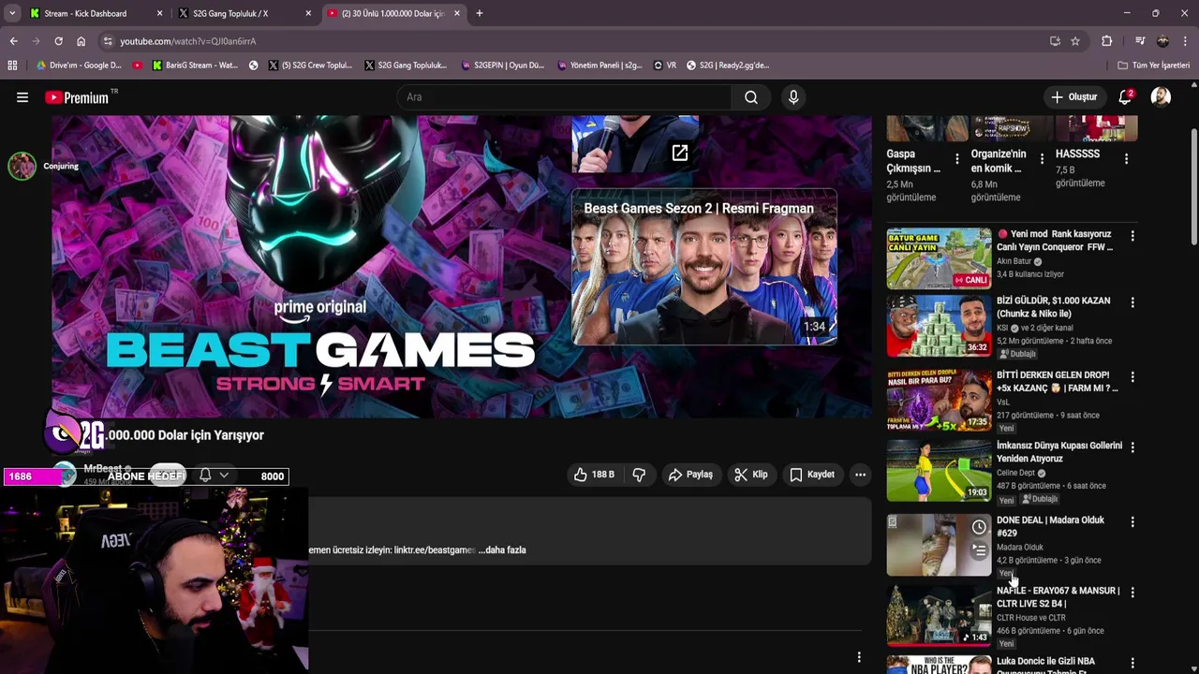Viewport: 1199px width, 674px height.
Task: Open the VR bookmark
Action: pyautogui.click(x=665, y=66)
